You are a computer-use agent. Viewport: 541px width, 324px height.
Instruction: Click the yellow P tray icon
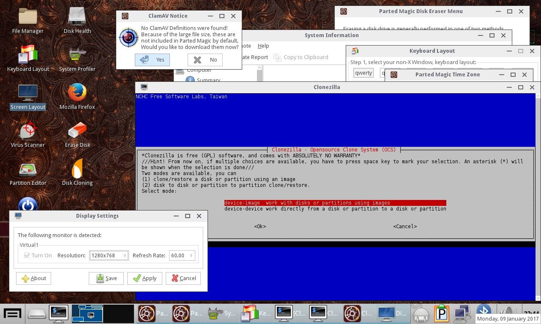click(x=442, y=313)
